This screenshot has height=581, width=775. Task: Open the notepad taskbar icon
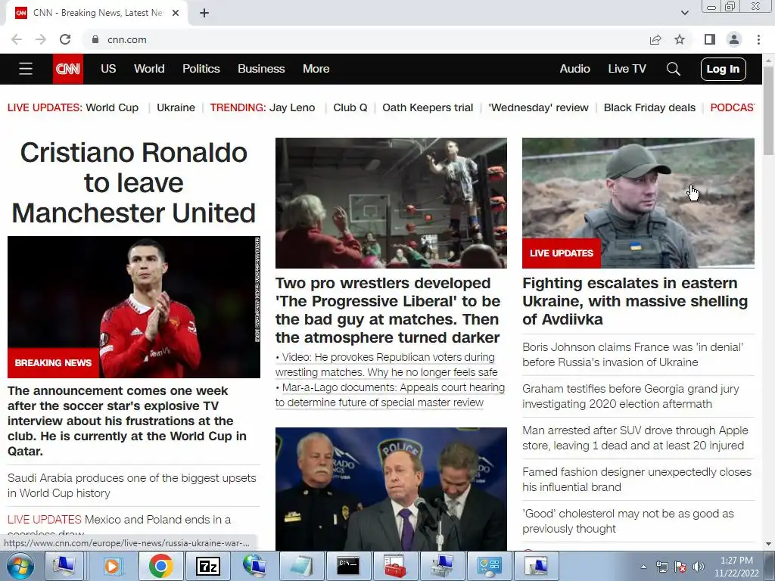(301, 566)
